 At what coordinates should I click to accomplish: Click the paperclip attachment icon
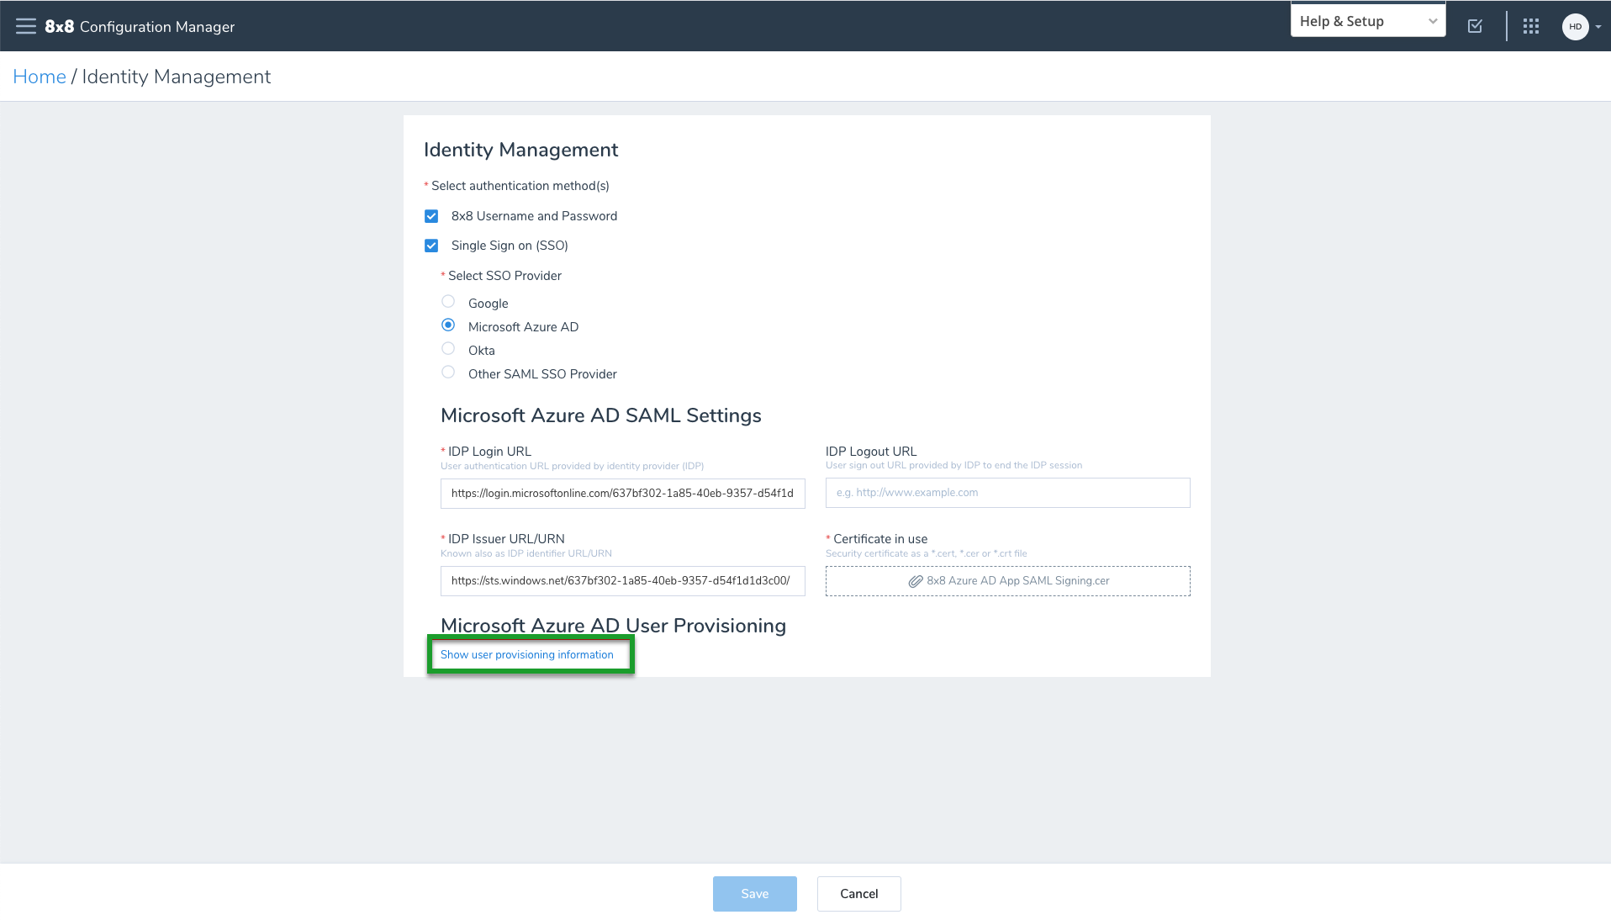pos(916,581)
